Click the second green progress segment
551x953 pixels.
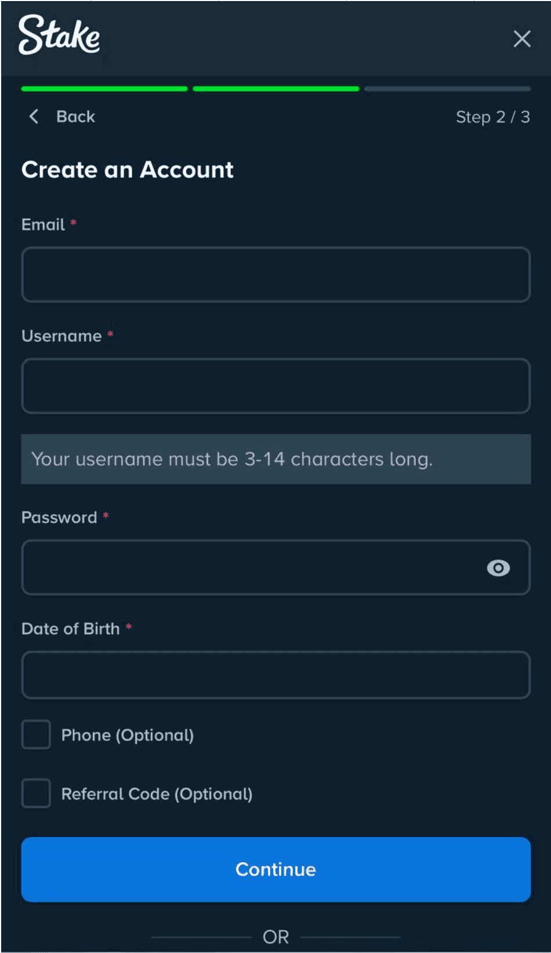click(275, 89)
